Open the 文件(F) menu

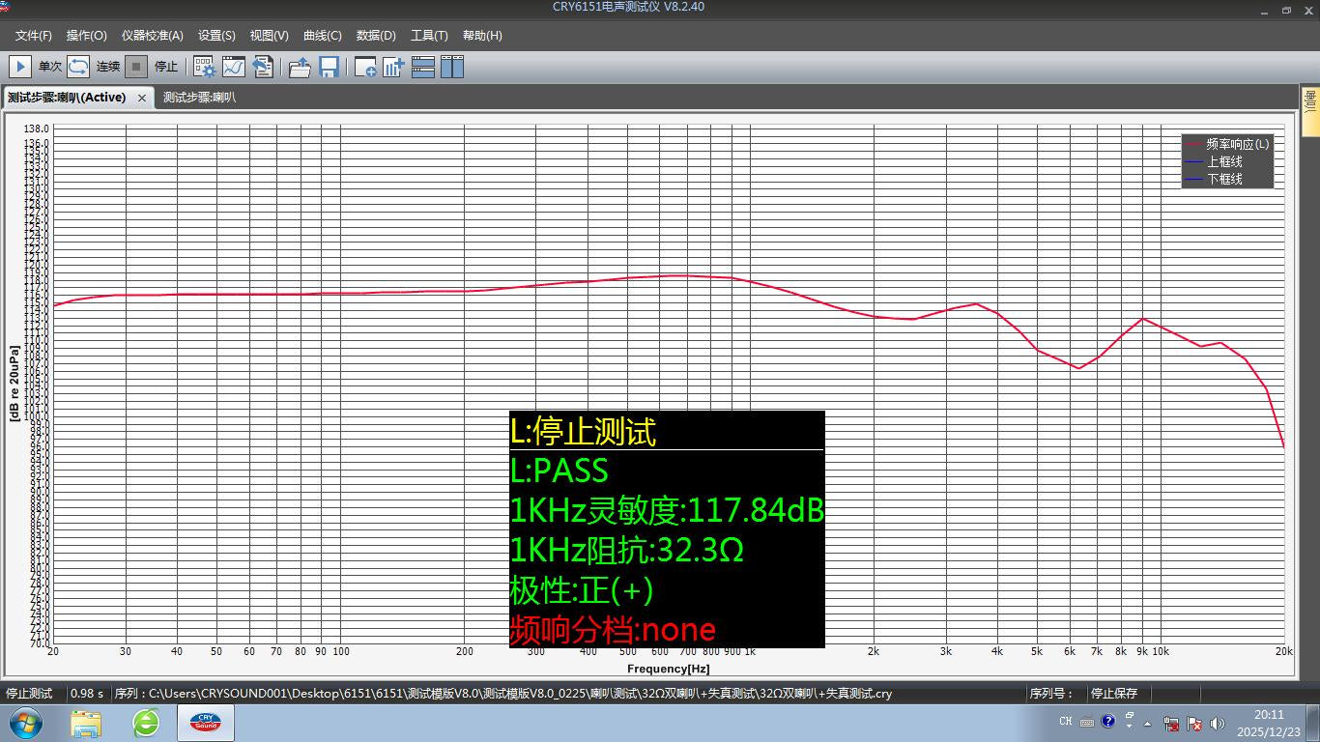tap(34, 36)
